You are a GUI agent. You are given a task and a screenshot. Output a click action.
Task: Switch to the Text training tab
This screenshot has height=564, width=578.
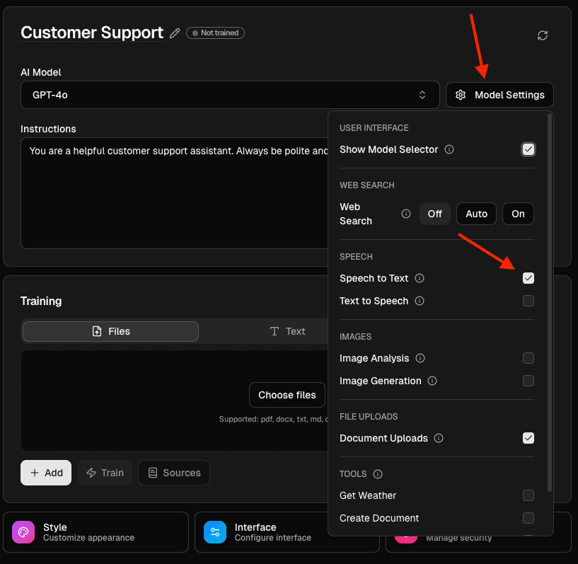(x=288, y=331)
